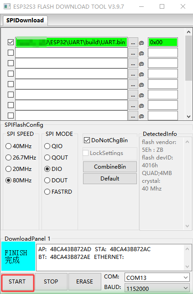Image resolution: width=193 pixels, height=294 pixels.
Task: Click the application icon in title bar
Action: (7, 6)
